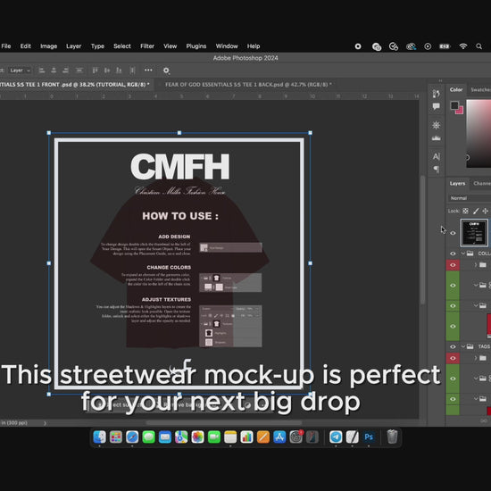The height and width of the screenshot is (491, 491).
Task: Open the Window menu
Action: 227,46
